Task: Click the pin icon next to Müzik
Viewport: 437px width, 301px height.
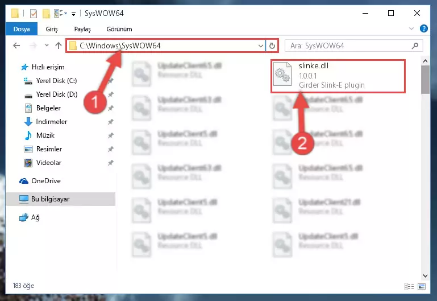Action: pos(111,135)
